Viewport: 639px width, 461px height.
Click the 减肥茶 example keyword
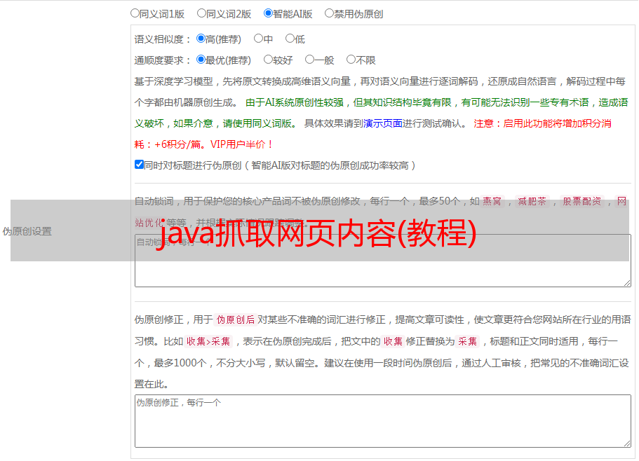(x=532, y=201)
